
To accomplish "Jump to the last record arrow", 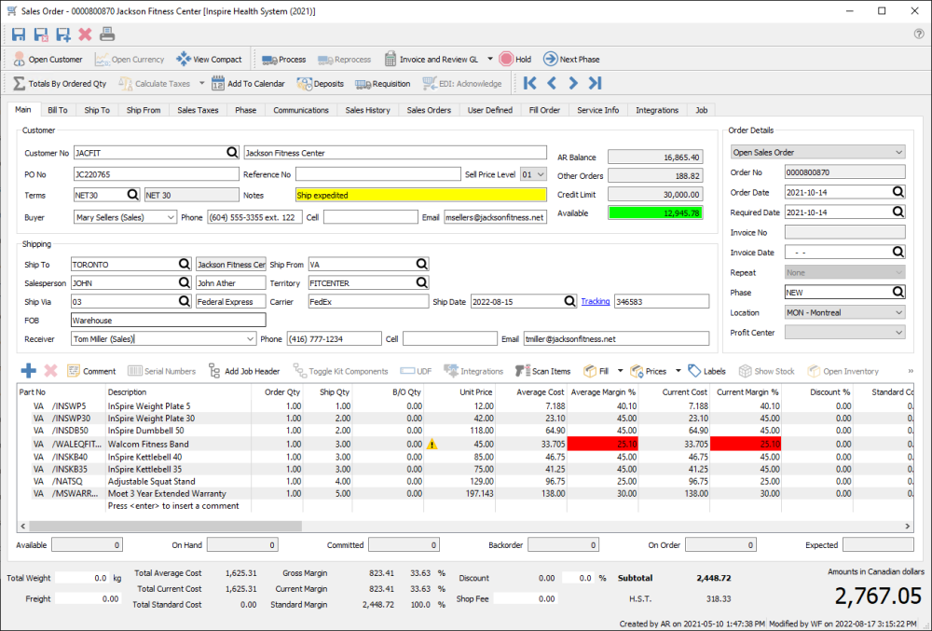I will tap(596, 84).
